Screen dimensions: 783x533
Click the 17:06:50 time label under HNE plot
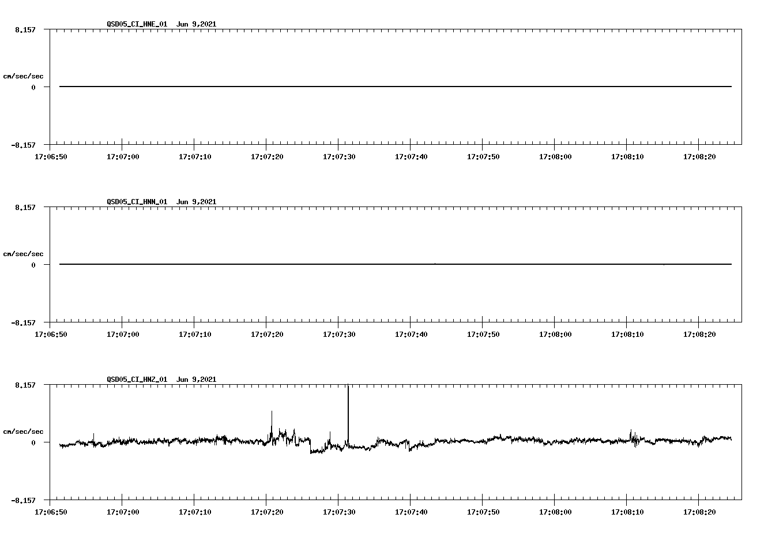tap(51, 156)
